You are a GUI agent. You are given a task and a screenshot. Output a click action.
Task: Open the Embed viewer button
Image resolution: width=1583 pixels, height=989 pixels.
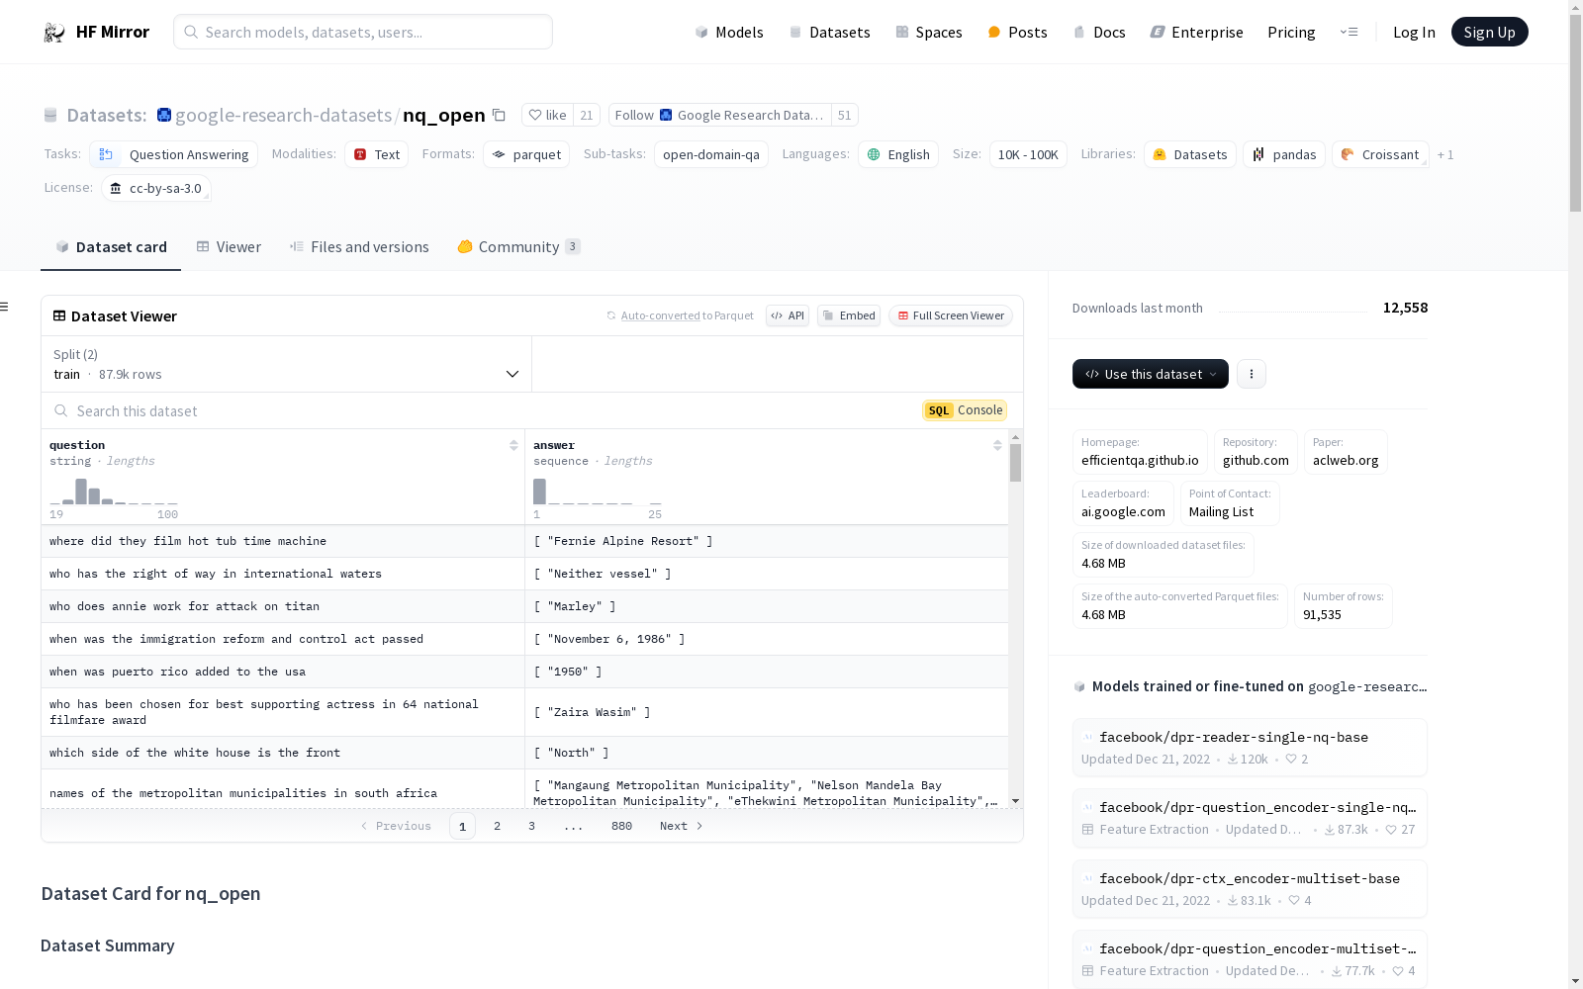(849, 315)
